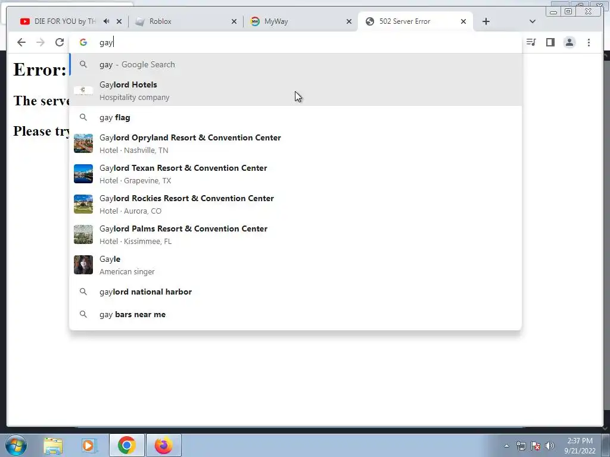Pick 'gay bars near me' suggestion
Image resolution: width=610 pixels, height=457 pixels.
click(295, 314)
